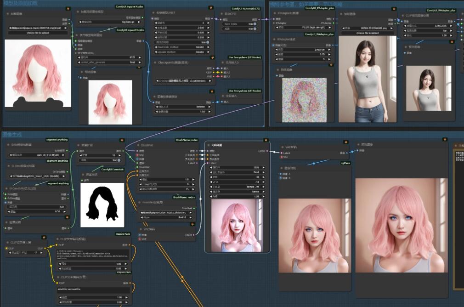Open the big-lama.pt model selector
Screen dimensions: 464x307
point(110,22)
